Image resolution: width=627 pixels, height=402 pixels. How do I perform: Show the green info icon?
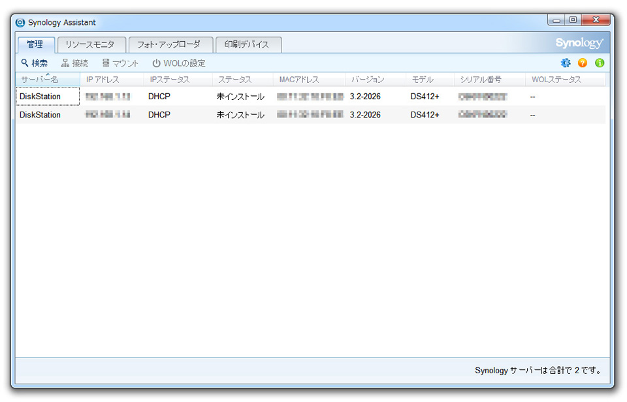point(600,63)
